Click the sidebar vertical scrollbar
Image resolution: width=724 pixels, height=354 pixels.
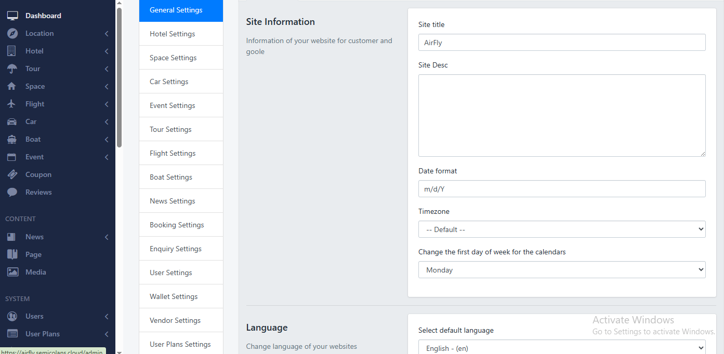tap(119, 78)
